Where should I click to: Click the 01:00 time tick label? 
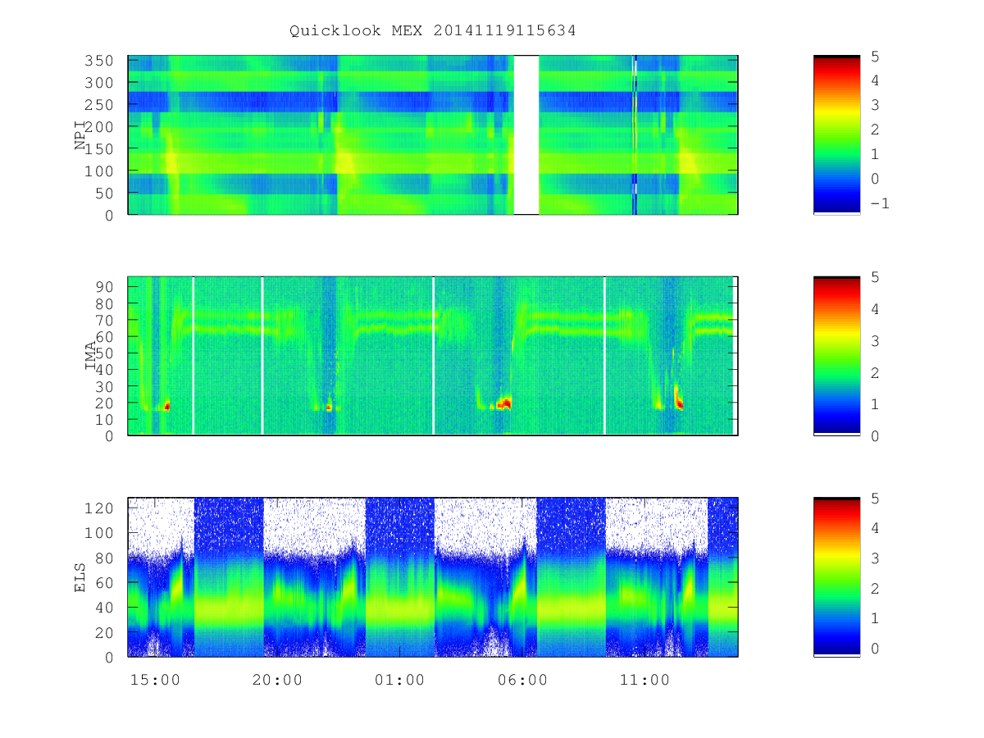[x=400, y=680]
